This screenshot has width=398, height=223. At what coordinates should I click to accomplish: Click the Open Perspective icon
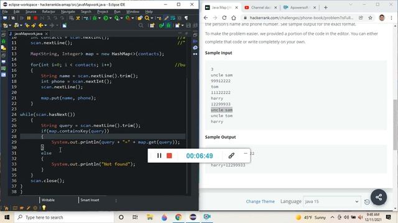152,25
